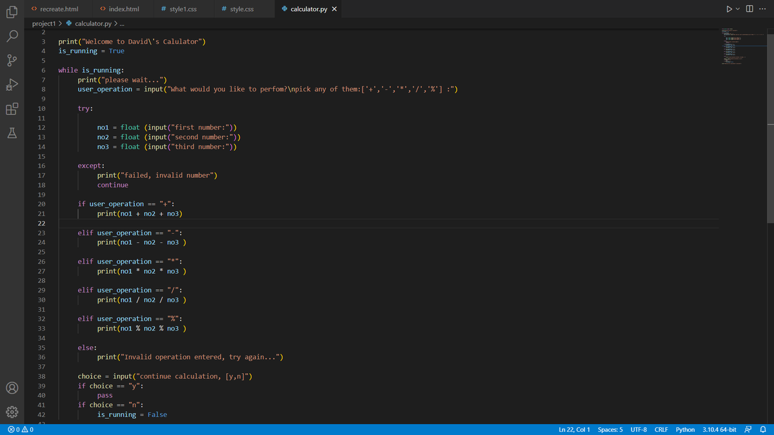The width and height of the screenshot is (774, 435).
Task: Click the "try:" line in the editor
Action: coord(84,108)
